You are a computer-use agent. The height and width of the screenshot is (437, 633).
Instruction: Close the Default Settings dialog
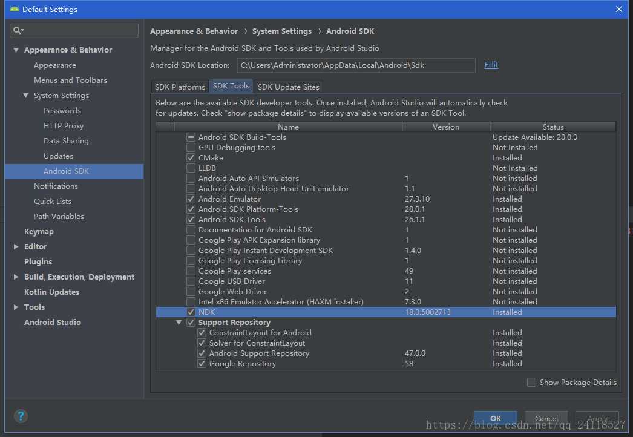coord(619,9)
